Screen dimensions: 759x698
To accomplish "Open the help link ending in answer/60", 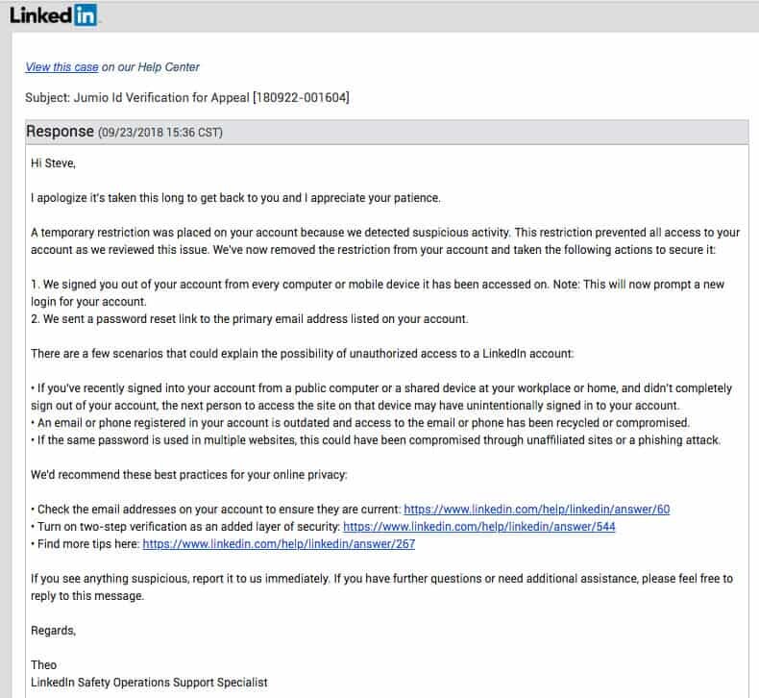I will (536, 510).
